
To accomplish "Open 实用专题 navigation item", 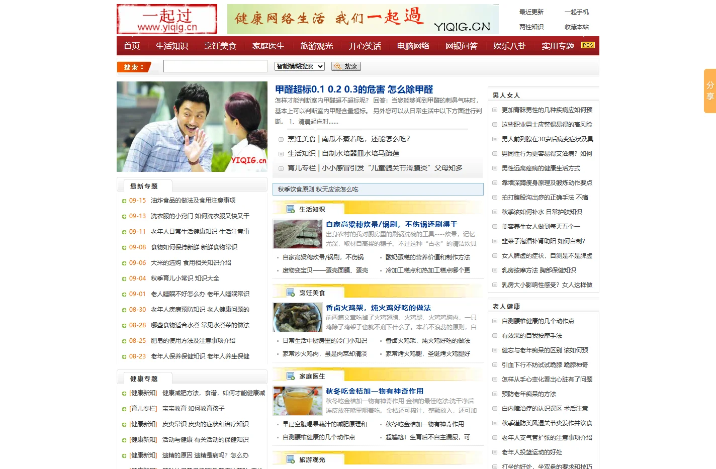I will coord(558,46).
